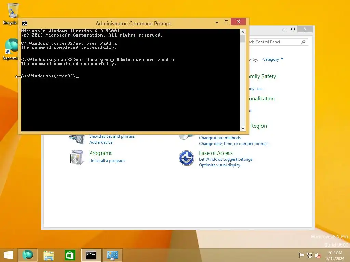Close the Command Prompt window

[238, 21]
